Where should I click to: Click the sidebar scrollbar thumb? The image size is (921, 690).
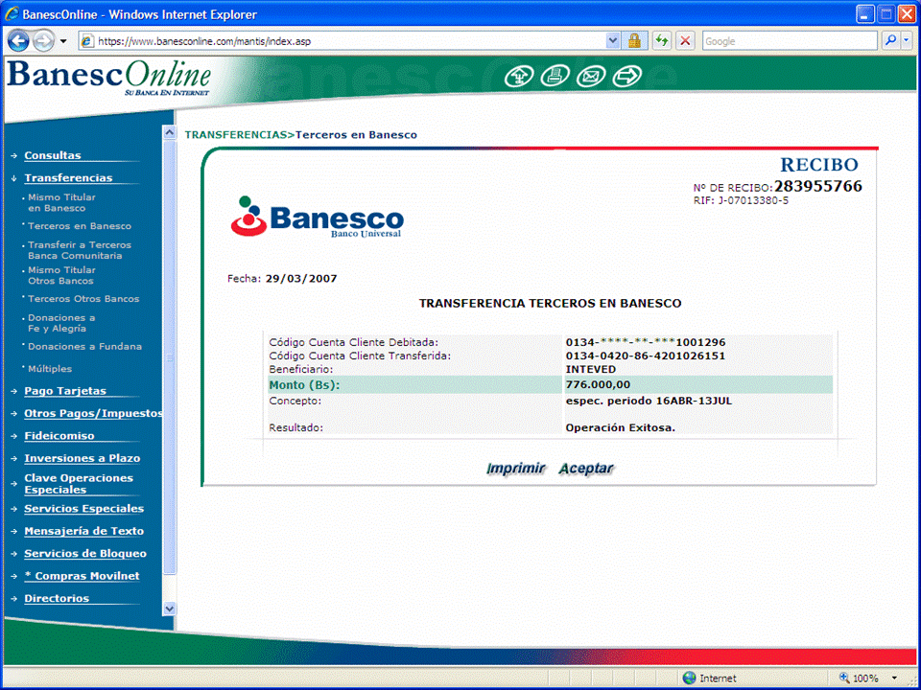pos(169,356)
